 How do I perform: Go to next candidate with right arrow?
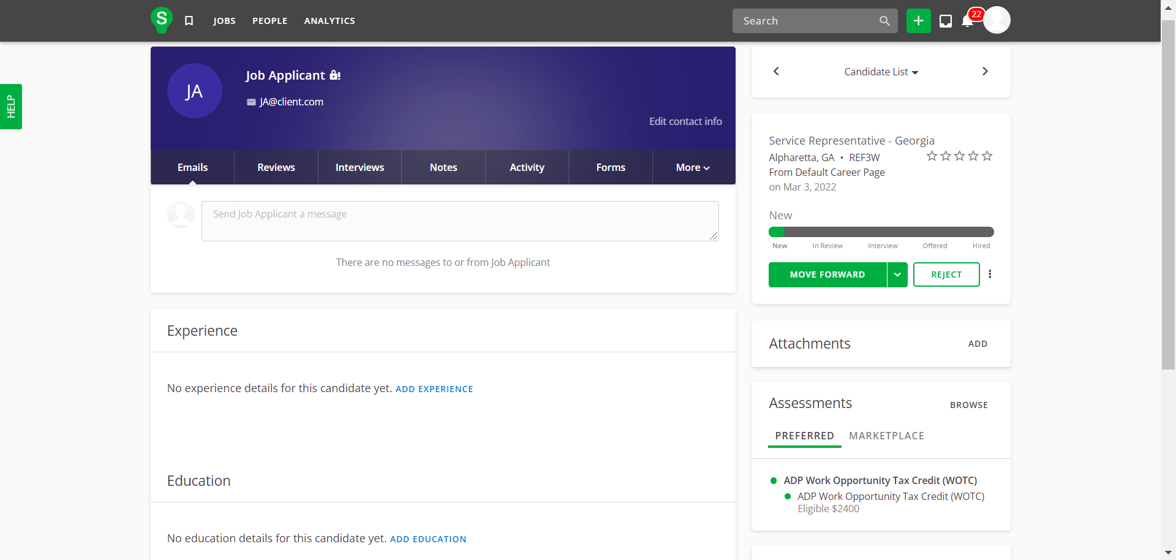(985, 72)
